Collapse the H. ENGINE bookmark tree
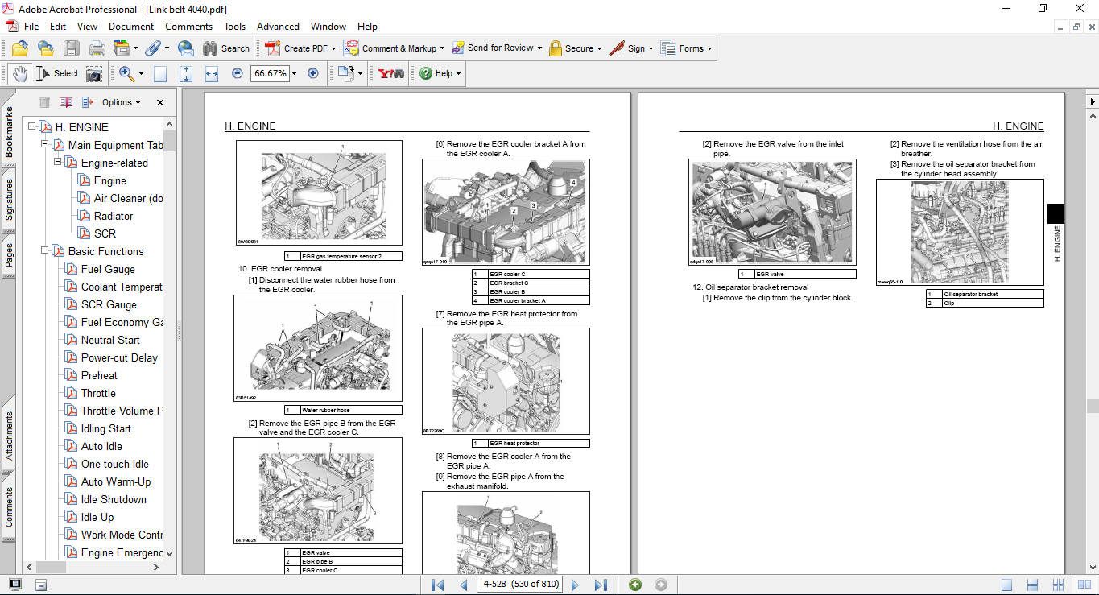Screen dimensions: 1099x595 click(32, 127)
